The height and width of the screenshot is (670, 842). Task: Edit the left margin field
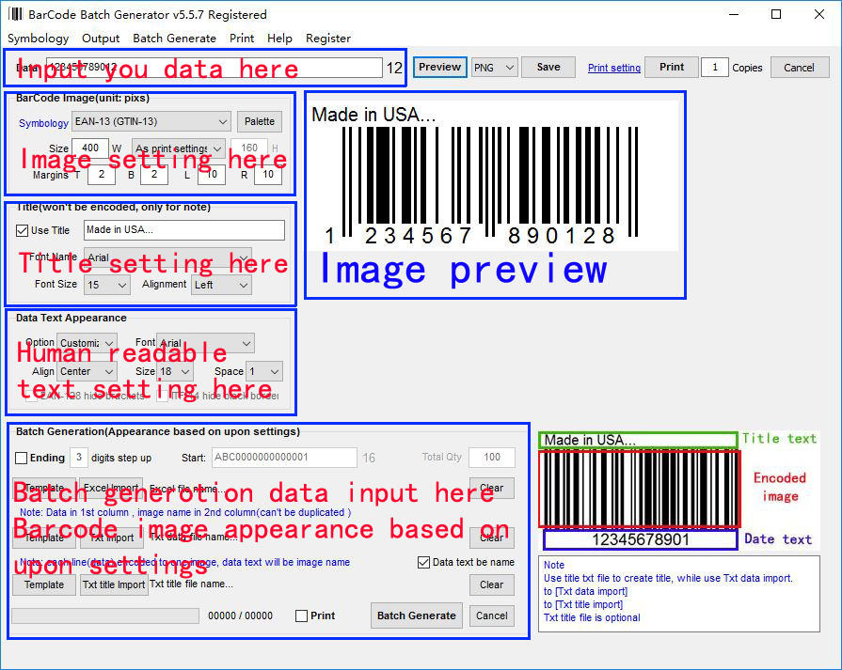pyautogui.click(x=212, y=175)
